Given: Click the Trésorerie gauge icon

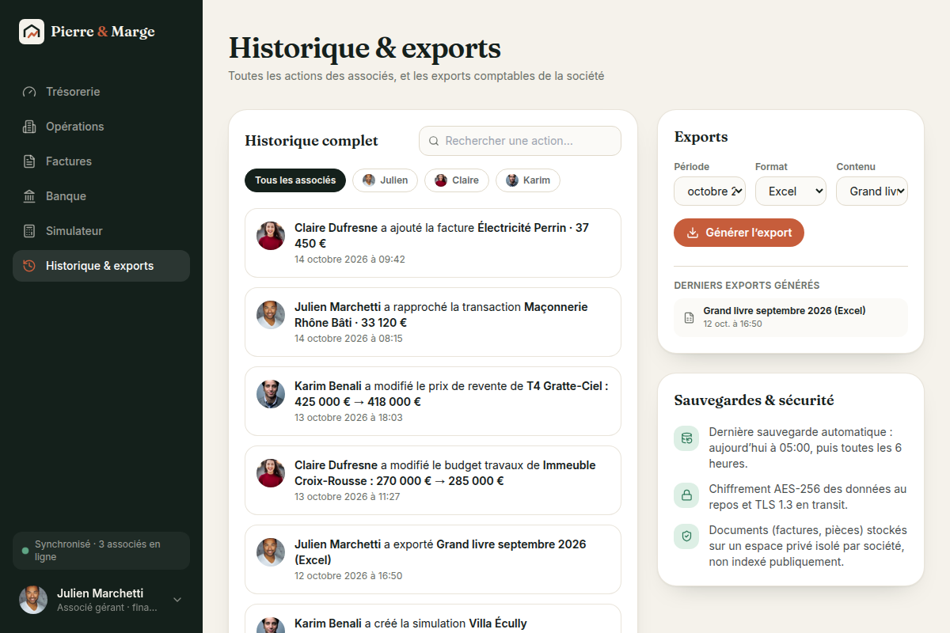Looking at the screenshot, I should (29, 92).
